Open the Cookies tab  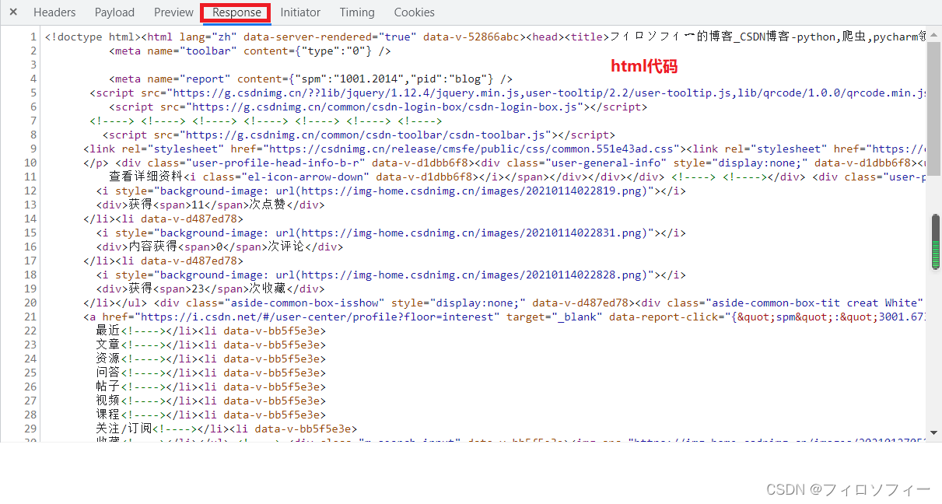point(414,12)
